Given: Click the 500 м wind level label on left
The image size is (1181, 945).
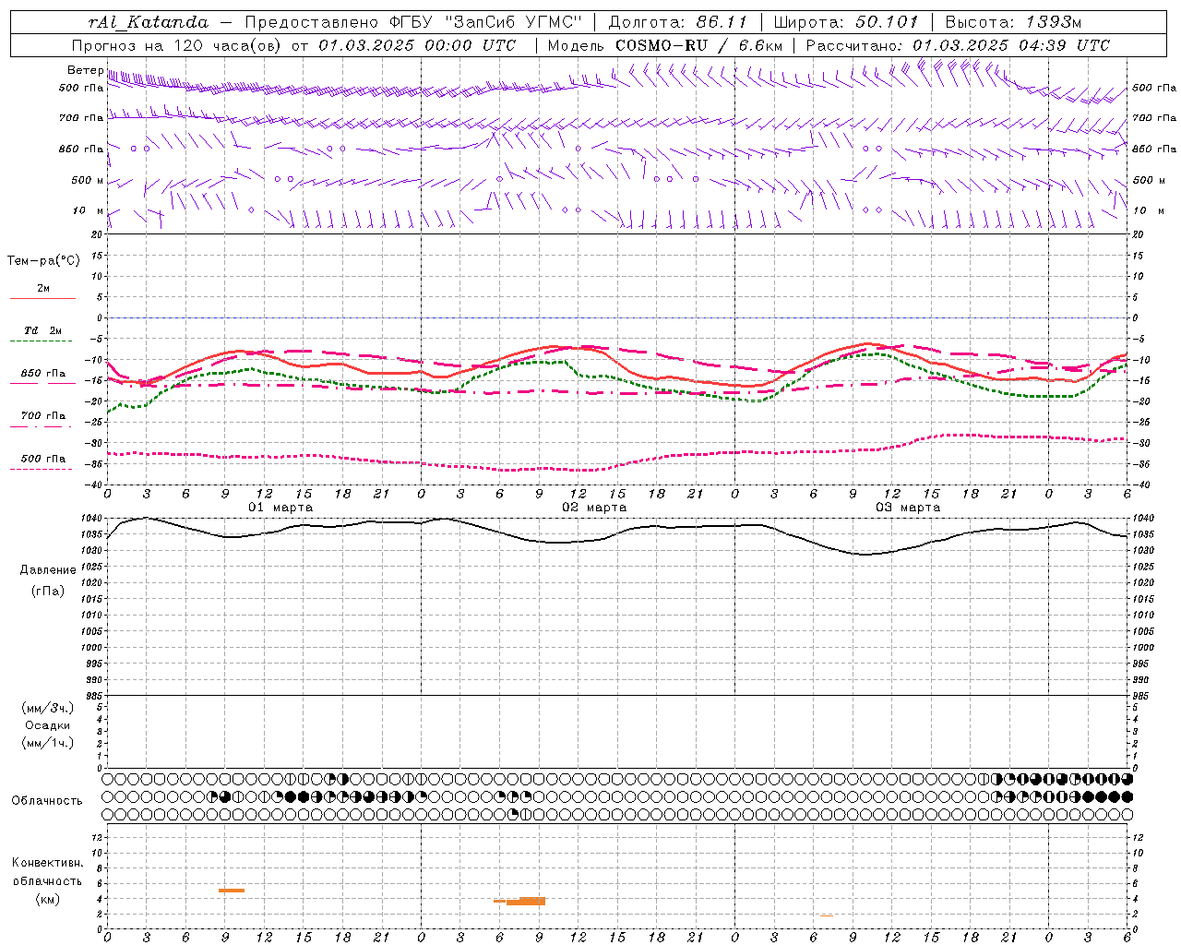Looking at the screenshot, I should pos(89,181).
